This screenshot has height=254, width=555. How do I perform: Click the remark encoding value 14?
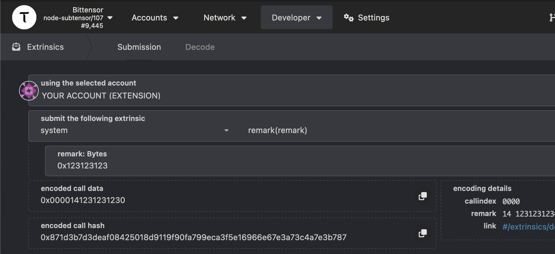[507, 214]
